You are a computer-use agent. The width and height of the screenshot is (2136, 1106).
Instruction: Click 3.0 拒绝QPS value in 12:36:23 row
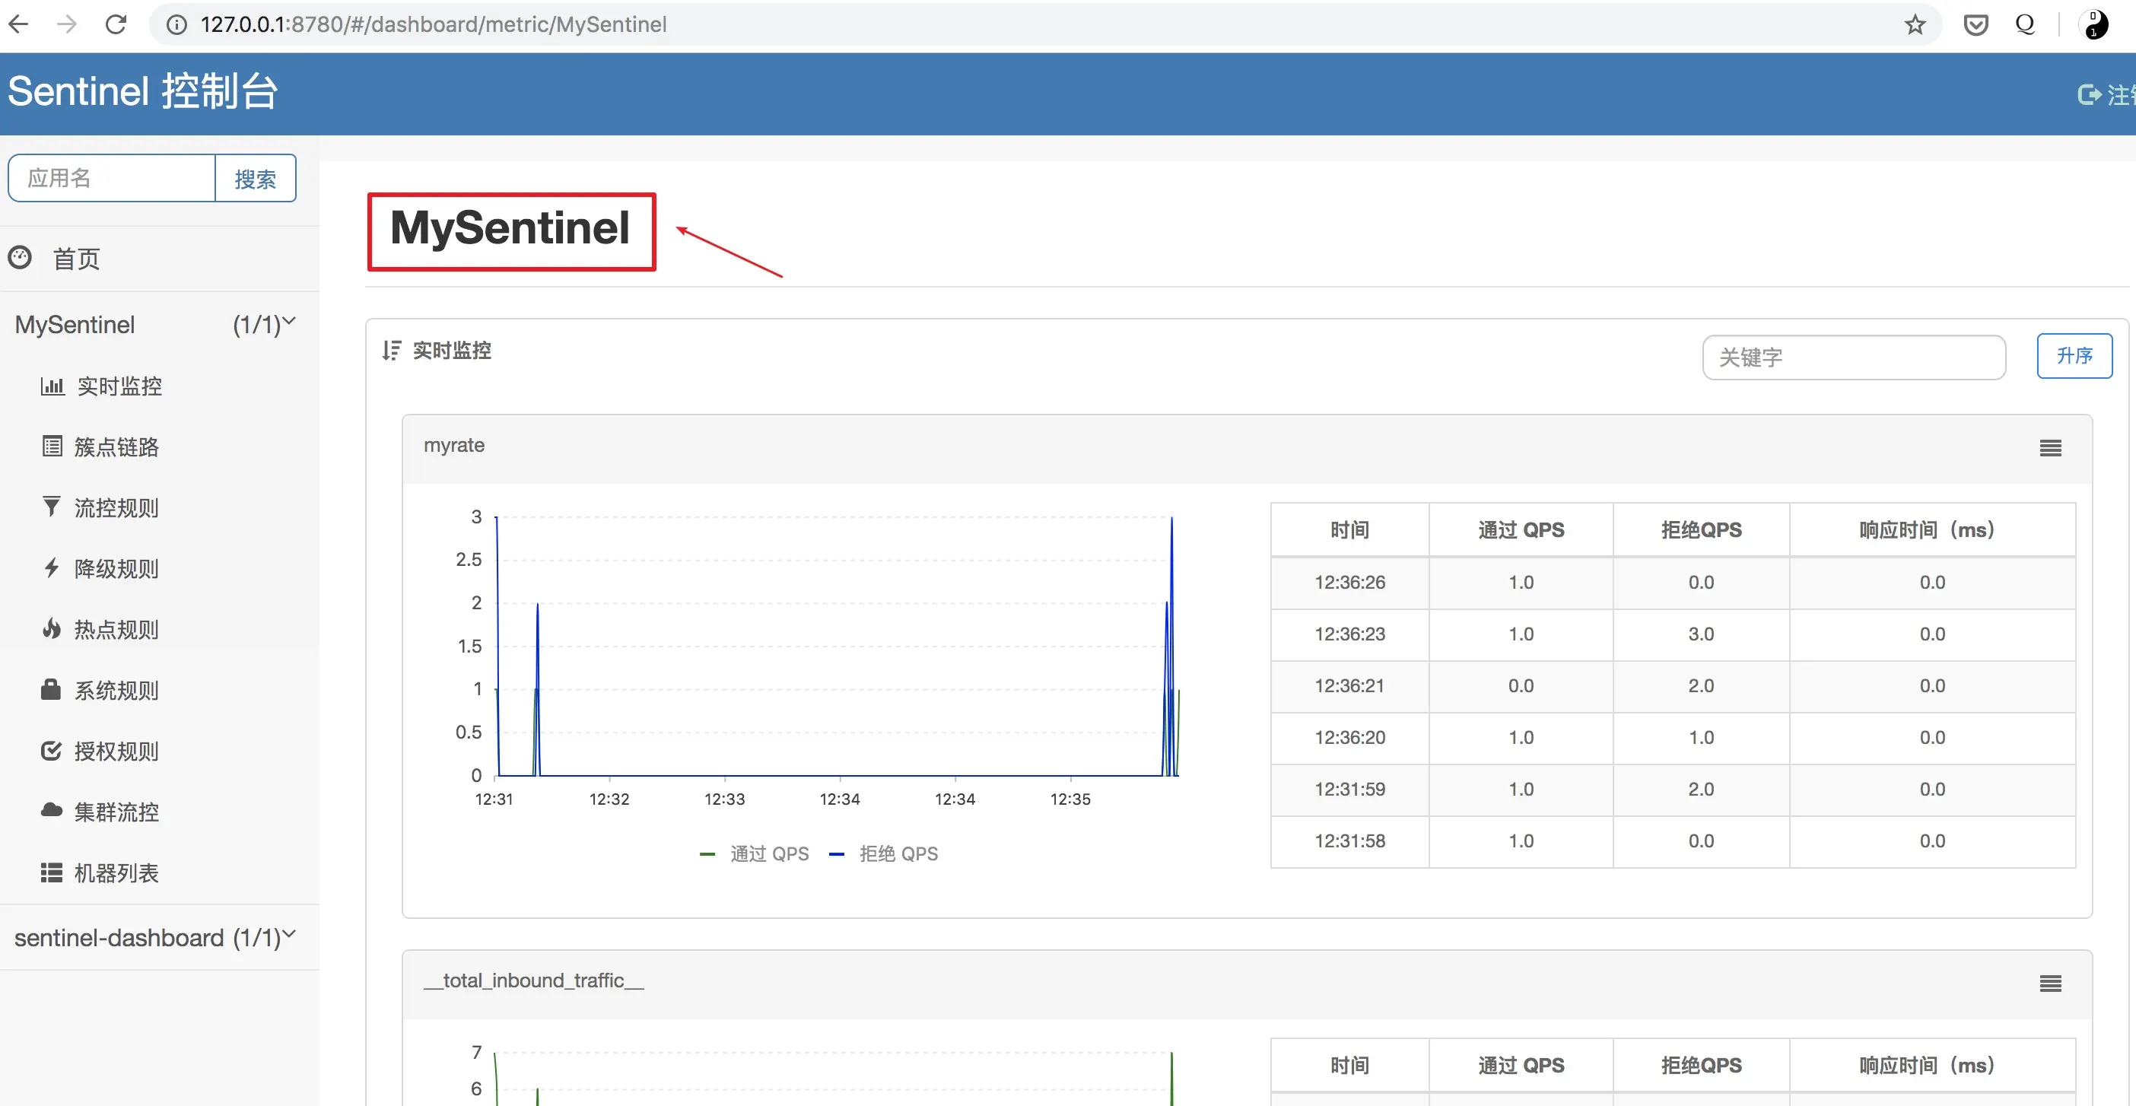1701,634
